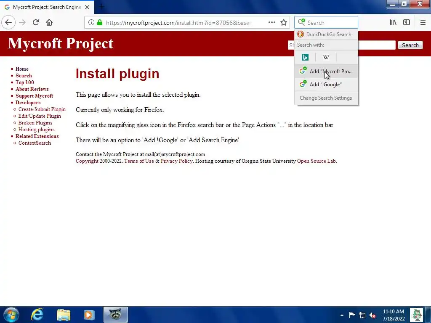The image size is (431, 323).
Task: Launch Internet Explorer from taskbar
Action: tap(37, 315)
